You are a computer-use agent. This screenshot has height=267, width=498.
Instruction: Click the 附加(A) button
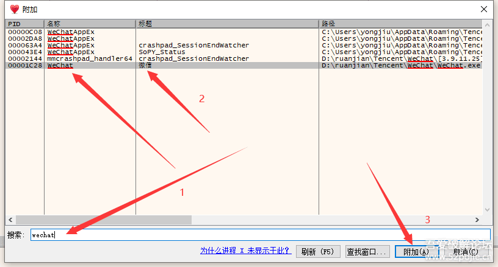point(416,252)
